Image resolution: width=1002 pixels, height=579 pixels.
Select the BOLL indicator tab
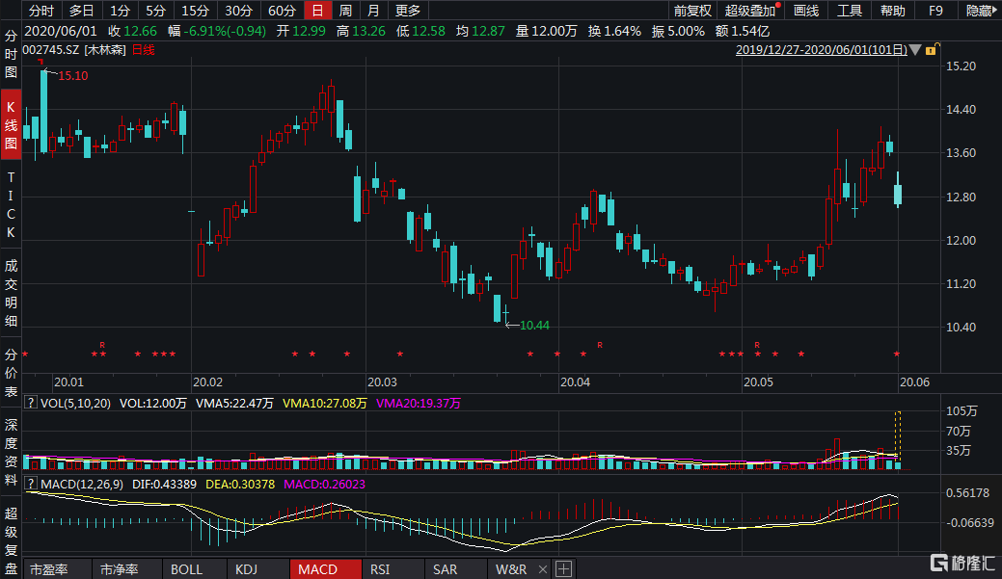click(x=186, y=569)
